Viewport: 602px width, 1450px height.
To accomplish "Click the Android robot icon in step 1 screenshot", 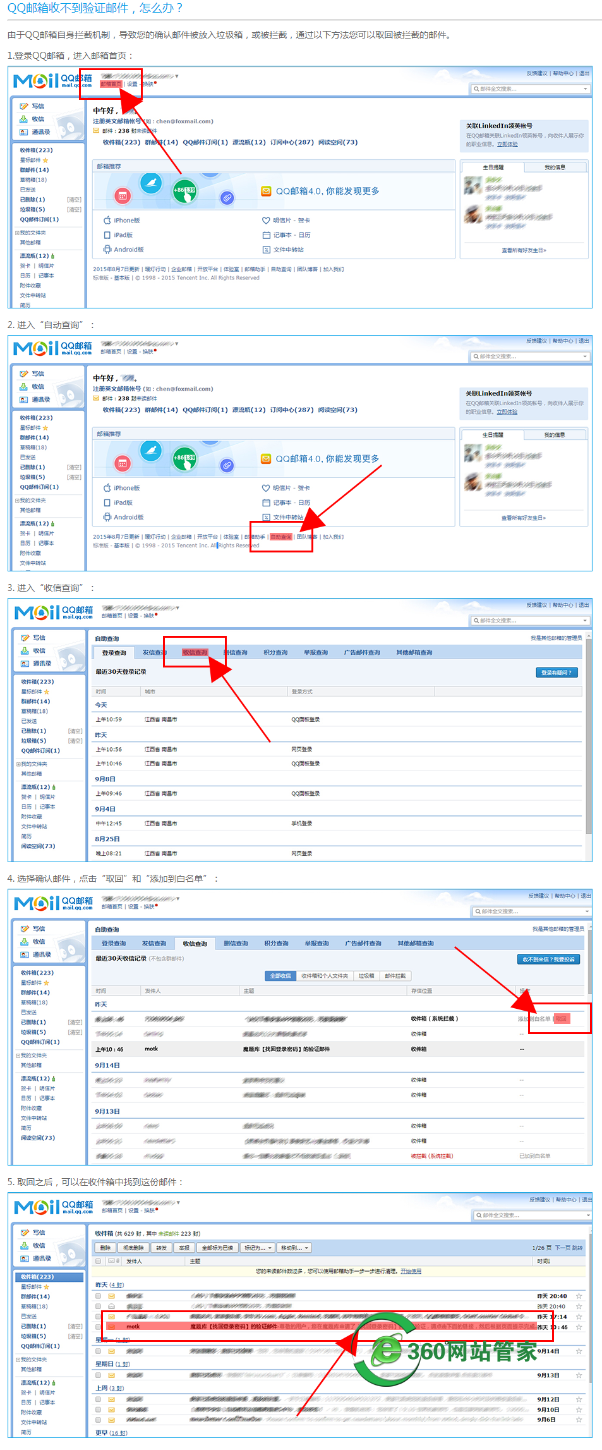I will (107, 249).
